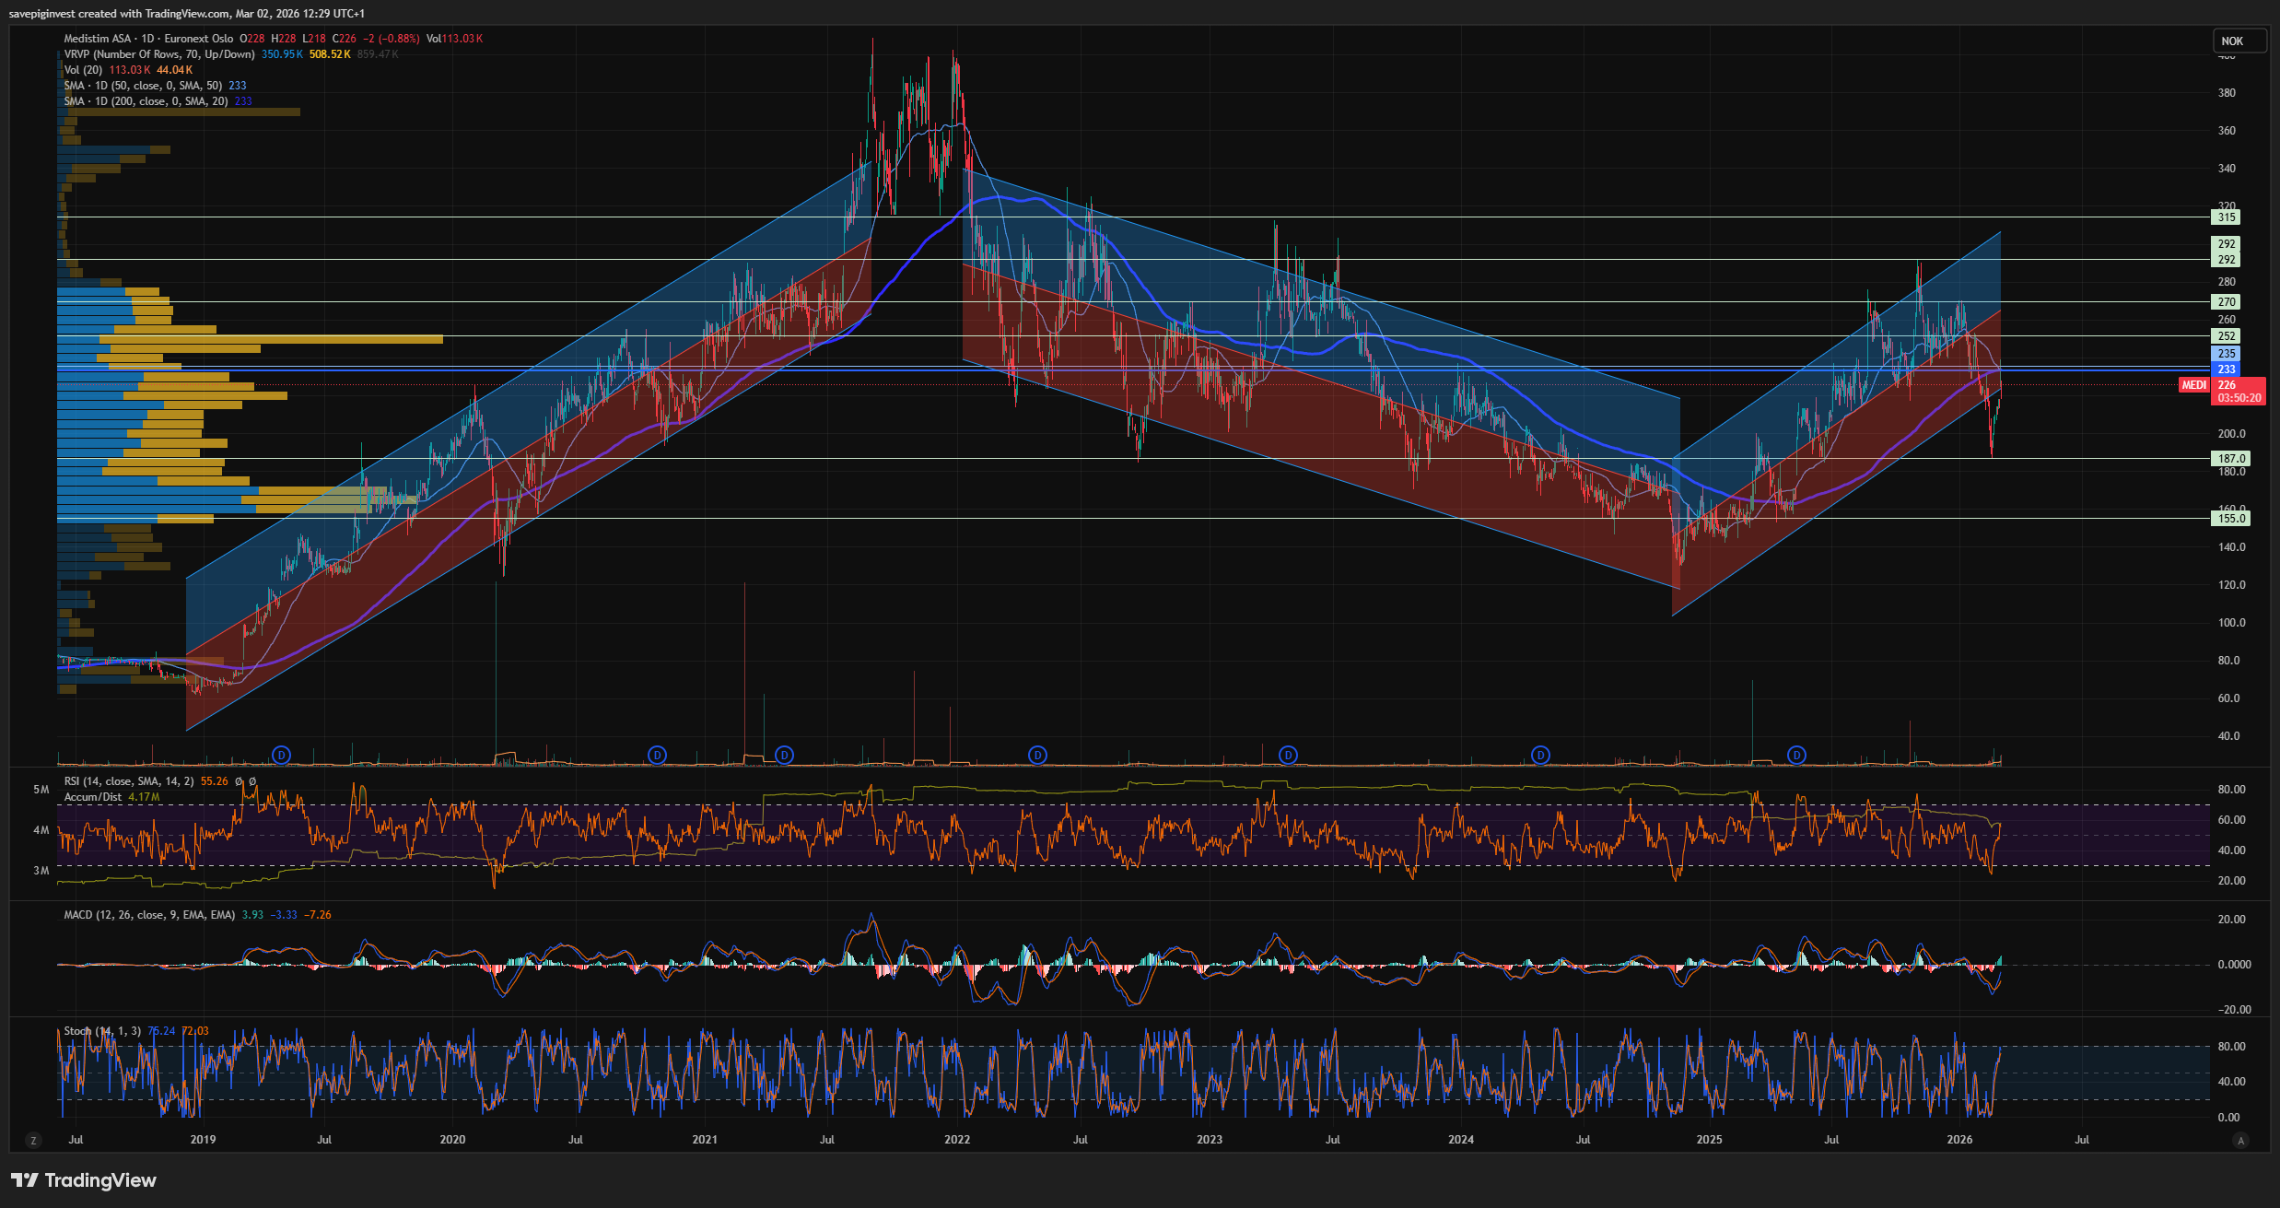This screenshot has height=1208, width=2280.
Task: Select the VRVP indicator legend
Action: pyautogui.click(x=158, y=54)
